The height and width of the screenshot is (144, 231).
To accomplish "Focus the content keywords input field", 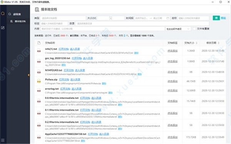I will coord(103,29).
